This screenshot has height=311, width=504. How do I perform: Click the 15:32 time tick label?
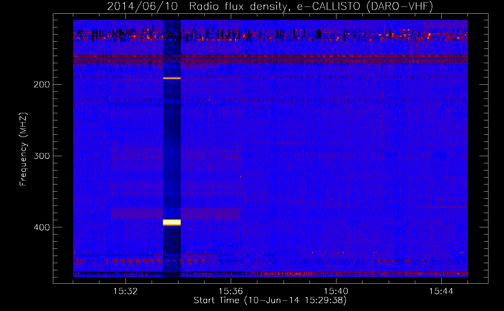(x=126, y=291)
